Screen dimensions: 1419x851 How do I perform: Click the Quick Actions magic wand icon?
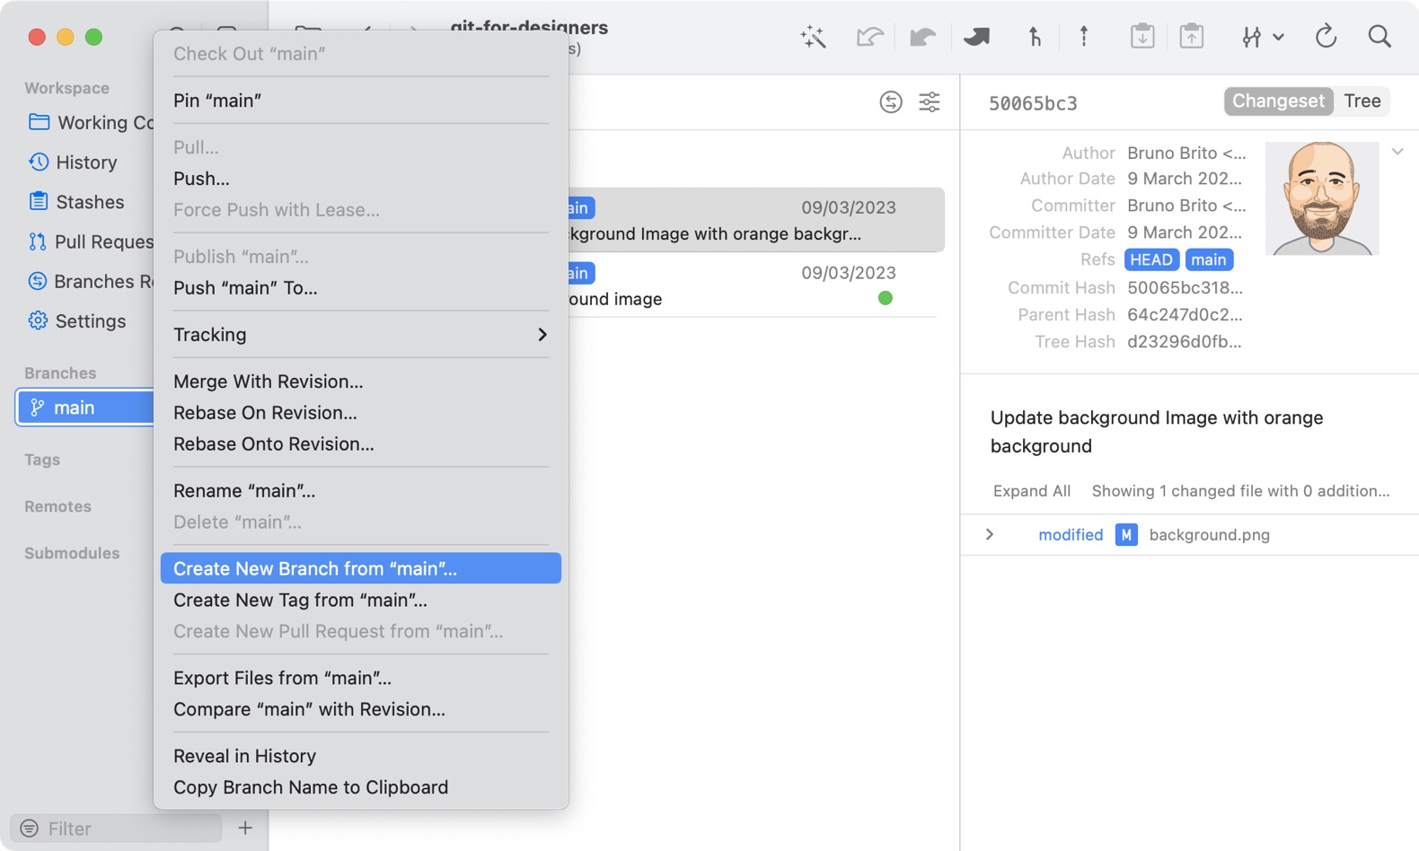813,37
